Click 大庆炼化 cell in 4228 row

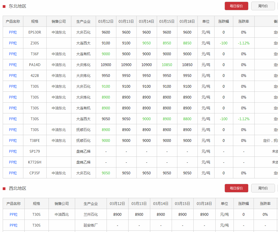click(x=84, y=76)
